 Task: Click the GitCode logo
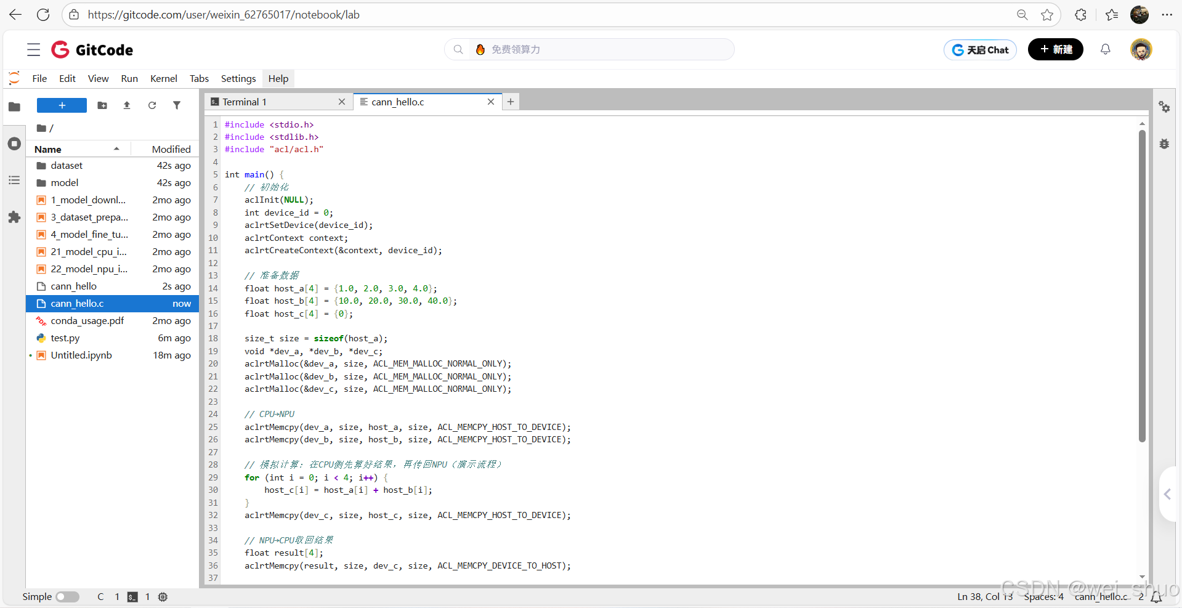(x=92, y=50)
